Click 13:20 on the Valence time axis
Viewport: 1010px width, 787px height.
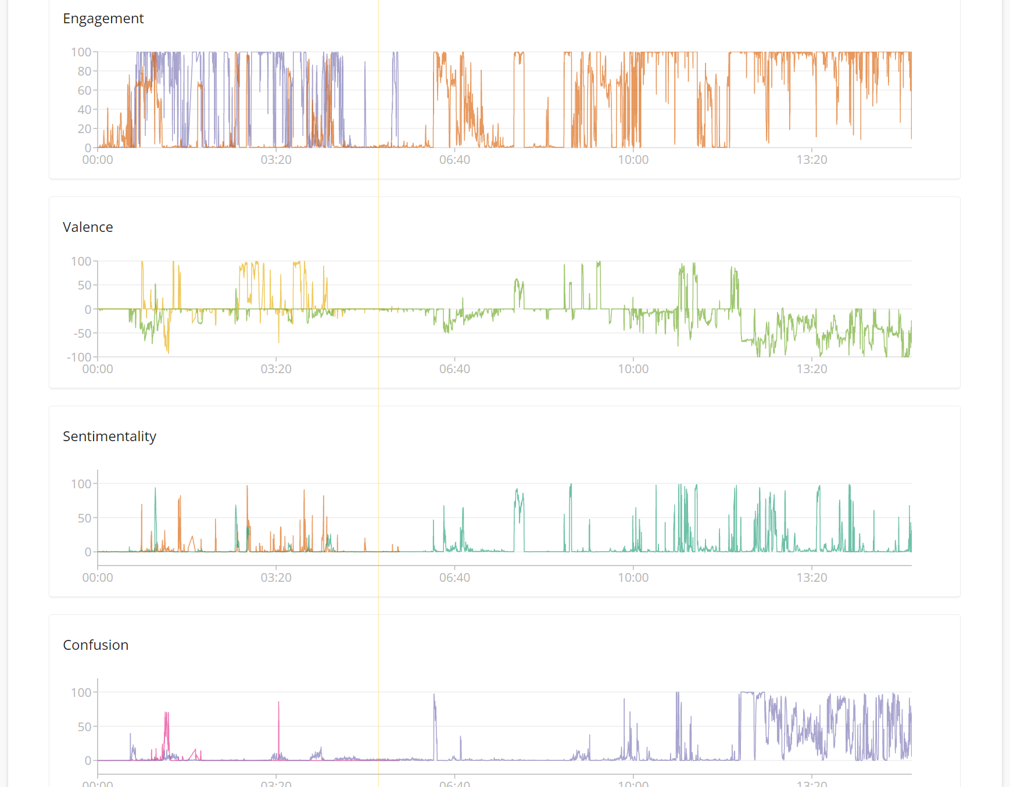click(811, 369)
